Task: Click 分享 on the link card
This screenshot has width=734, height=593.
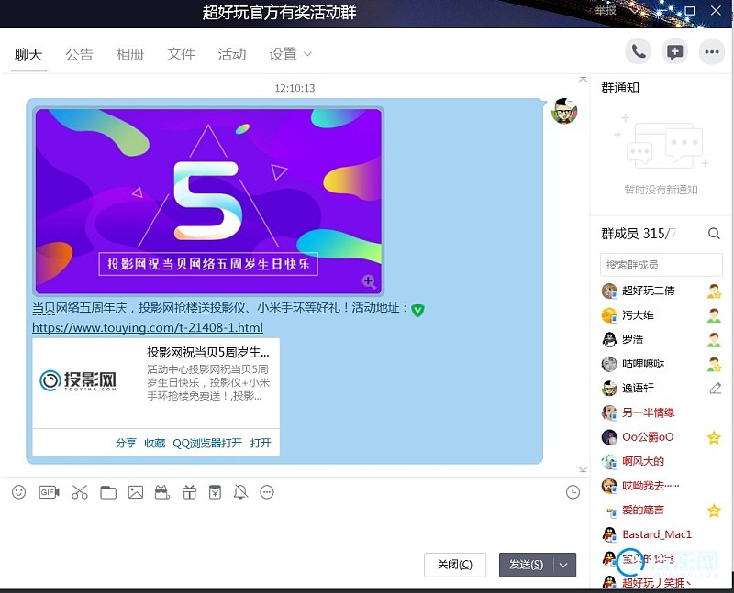Action: [126, 443]
